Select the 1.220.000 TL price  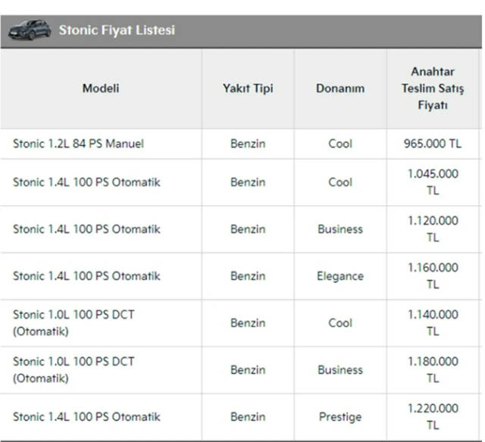click(433, 416)
